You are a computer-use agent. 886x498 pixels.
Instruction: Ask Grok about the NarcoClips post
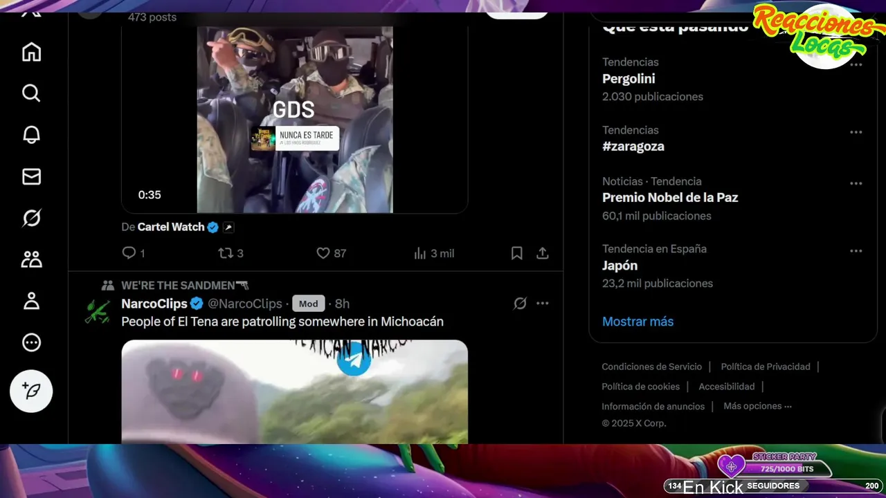click(x=520, y=303)
